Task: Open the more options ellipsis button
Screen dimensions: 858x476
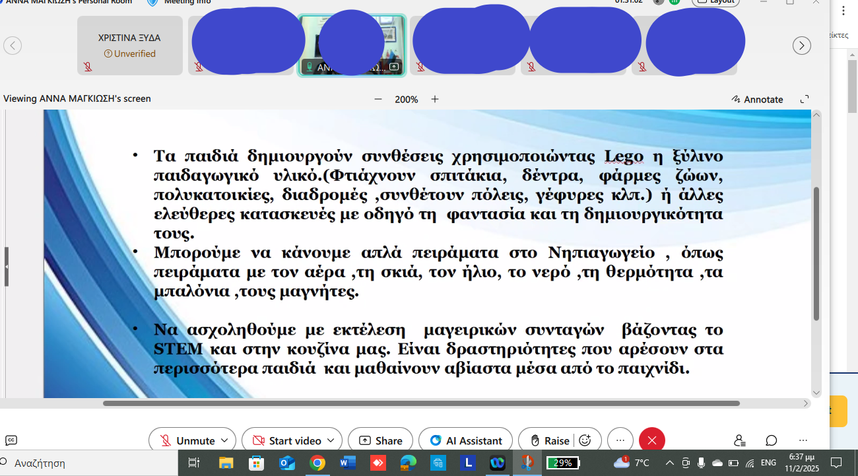Action: pyautogui.click(x=620, y=440)
